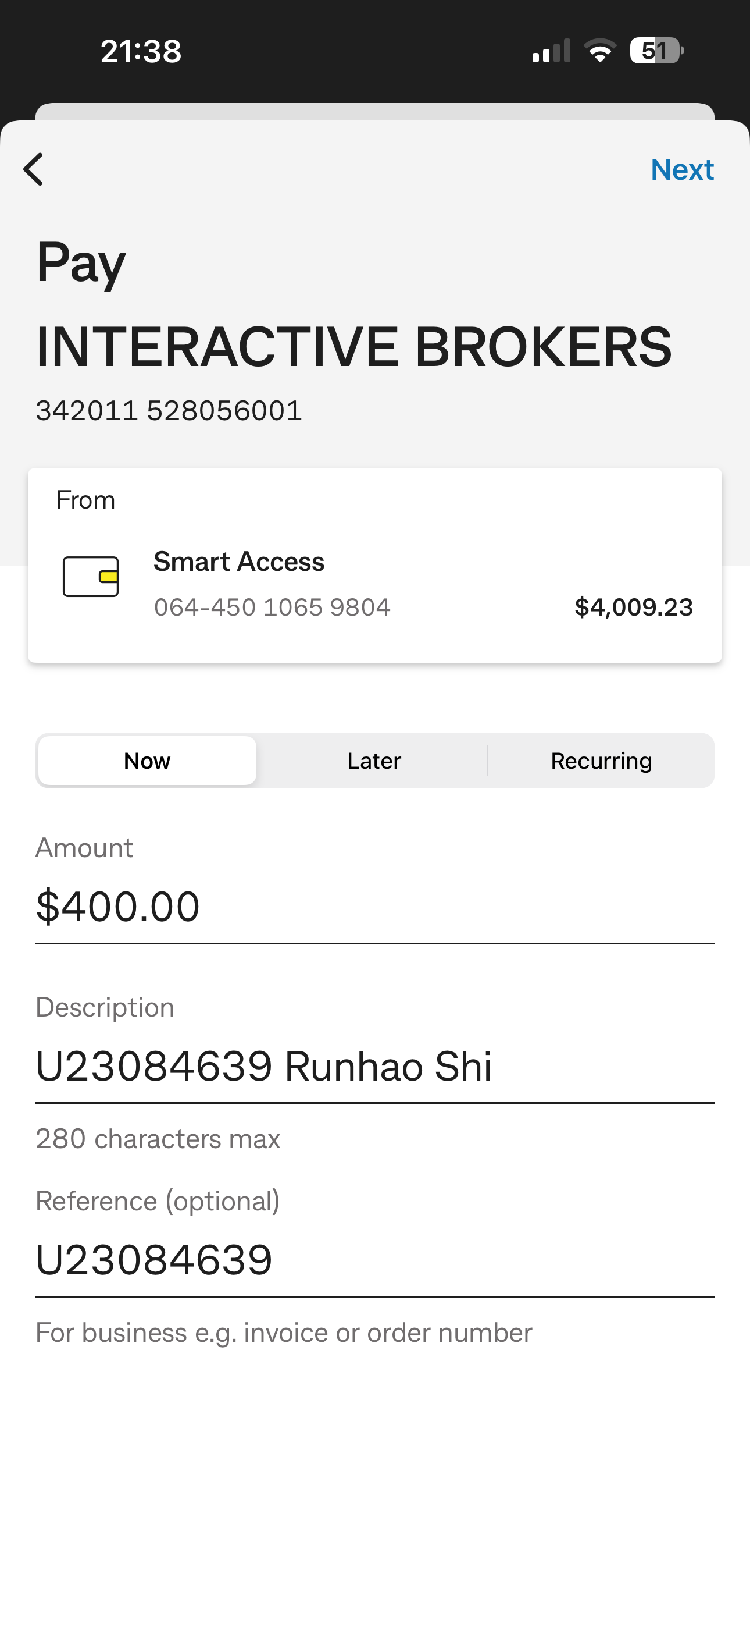Tap the cellular signal bars icon
Screen dimensions: 750x1627
click(x=551, y=51)
